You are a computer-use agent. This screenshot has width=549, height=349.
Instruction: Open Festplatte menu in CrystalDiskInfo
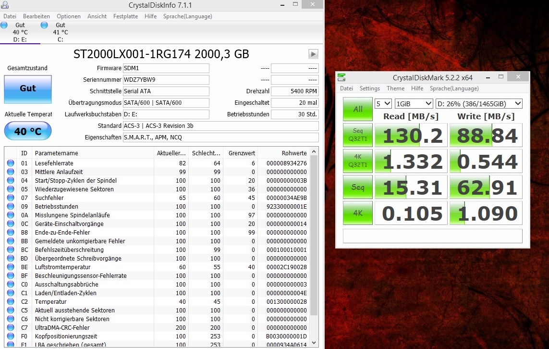tap(125, 16)
